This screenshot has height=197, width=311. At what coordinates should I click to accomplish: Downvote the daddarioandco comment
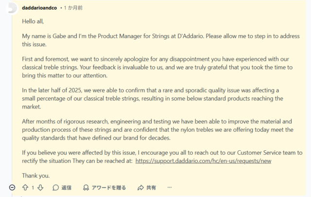click(x=40, y=187)
